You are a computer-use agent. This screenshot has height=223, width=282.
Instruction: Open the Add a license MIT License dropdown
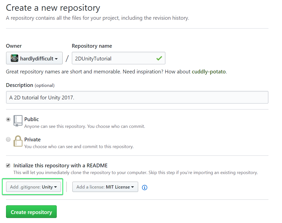[x=105, y=187]
